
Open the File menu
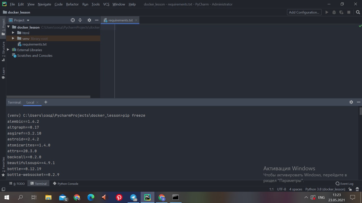(12, 4)
